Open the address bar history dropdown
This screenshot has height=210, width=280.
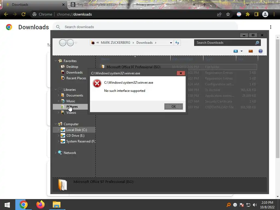(171, 43)
